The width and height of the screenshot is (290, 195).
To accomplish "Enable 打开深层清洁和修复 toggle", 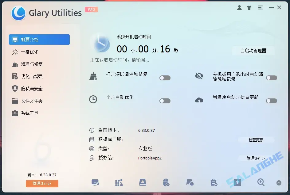I will coord(165,78).
